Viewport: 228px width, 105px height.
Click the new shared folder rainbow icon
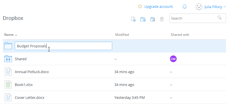click(x=153, y=19)
